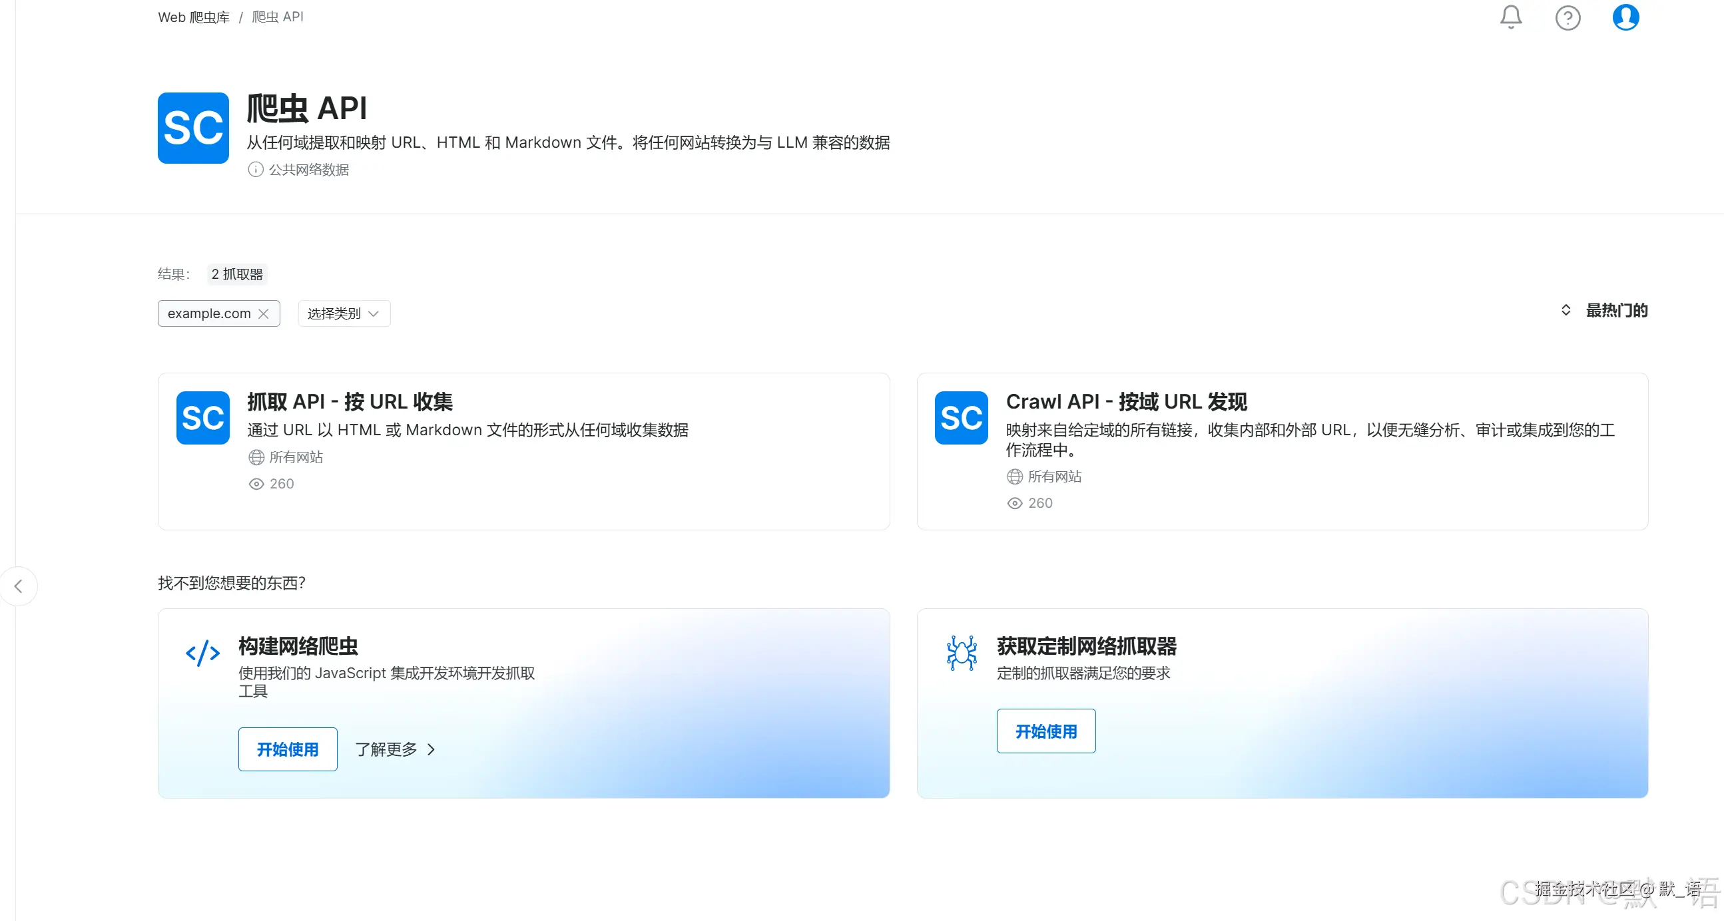The height and width of the screenshot is (921, 1724).
Task: Click the SC logo of 爬虫 API
Action: 192,128
